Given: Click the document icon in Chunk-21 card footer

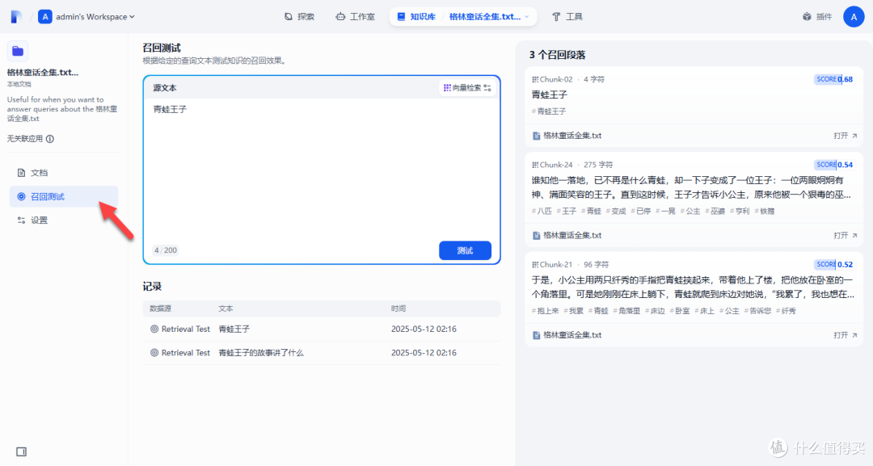Looking at the screenshot, I should click(536, 335).
